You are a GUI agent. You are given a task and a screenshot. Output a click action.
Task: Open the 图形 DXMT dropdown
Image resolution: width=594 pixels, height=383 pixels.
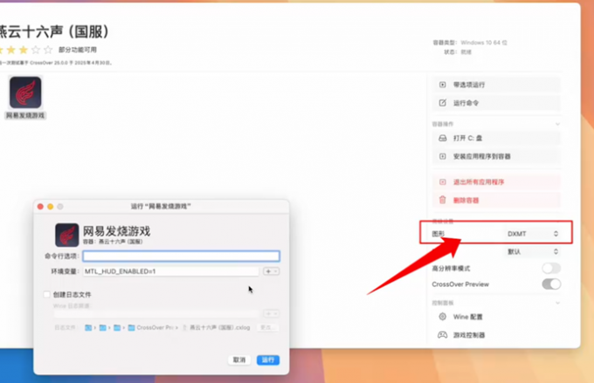pos(532,234)
